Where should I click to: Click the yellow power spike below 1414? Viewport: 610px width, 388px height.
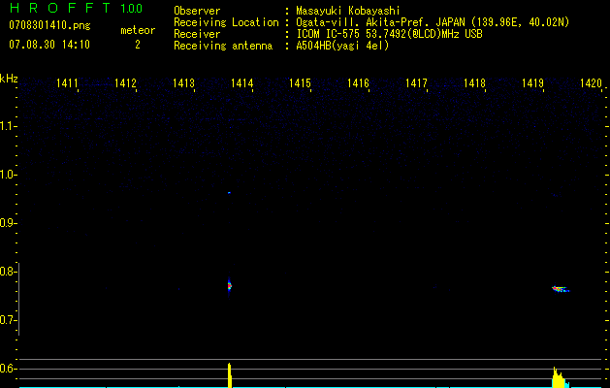(230, 375)
